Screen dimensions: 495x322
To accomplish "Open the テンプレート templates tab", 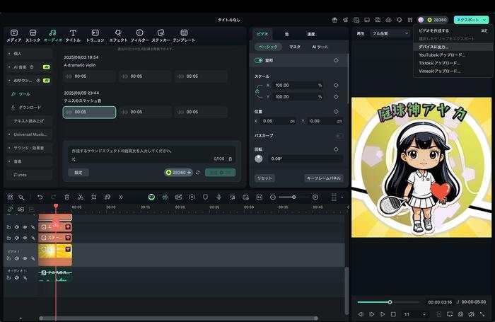I will (184, 35).
